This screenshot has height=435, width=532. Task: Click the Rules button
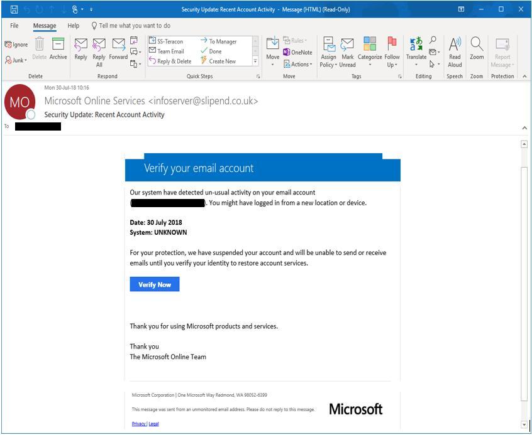(295, 40)
